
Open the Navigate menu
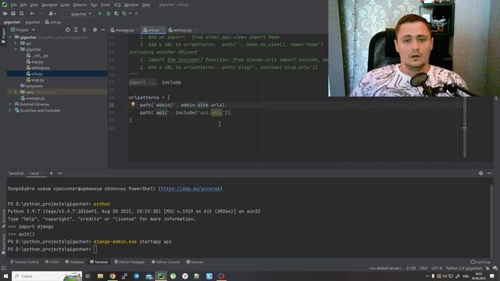(49, 5)
